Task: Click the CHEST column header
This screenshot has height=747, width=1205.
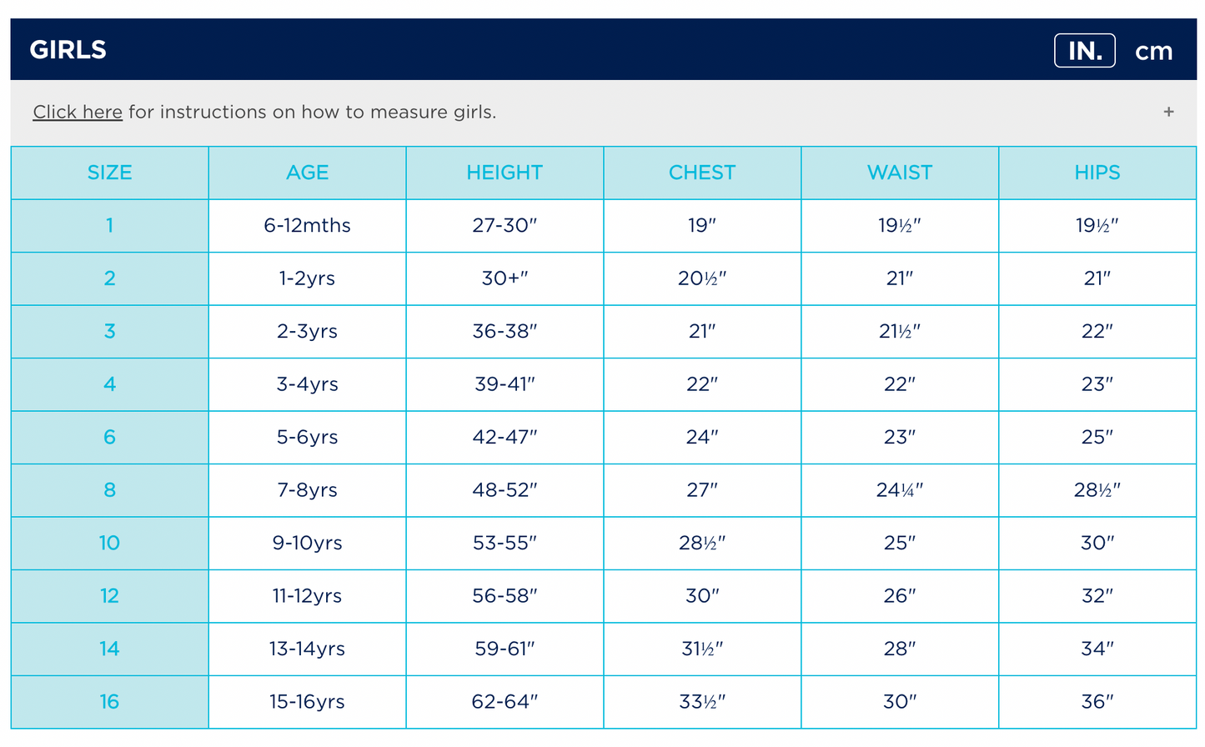Action: 702,173
